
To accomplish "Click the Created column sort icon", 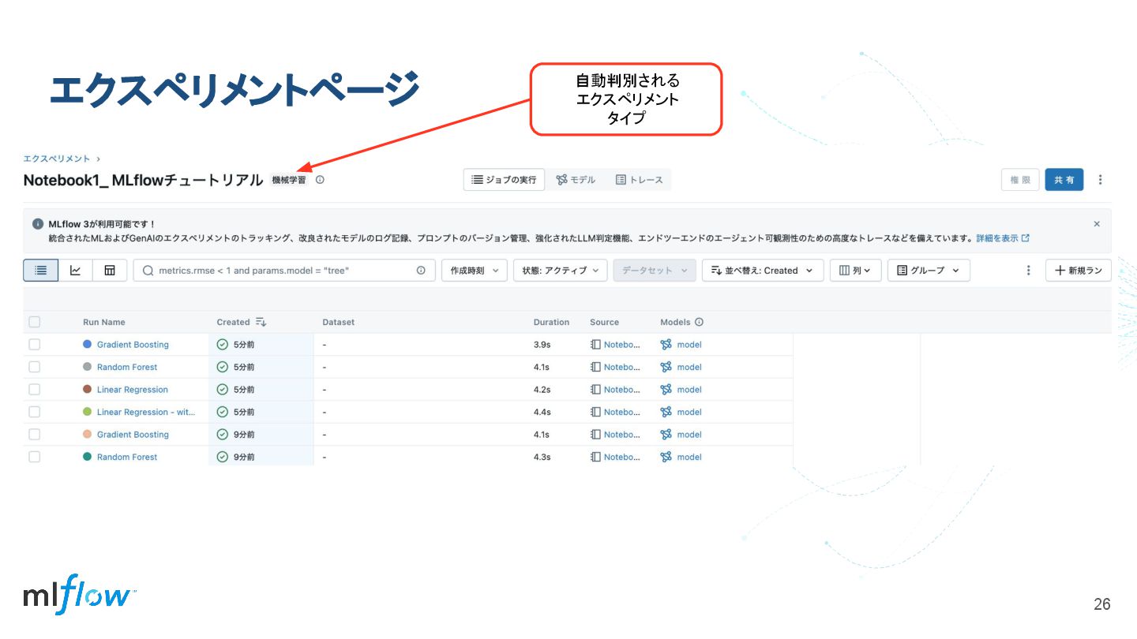I will pyautogui.click(x=261, y=322).
